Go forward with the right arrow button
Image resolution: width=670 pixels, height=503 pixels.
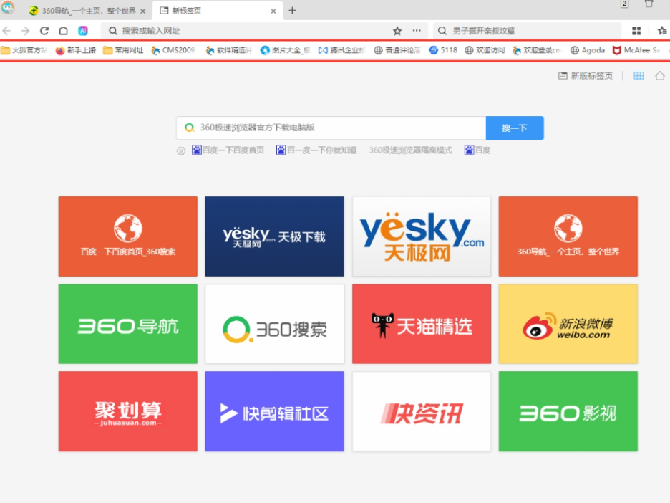[25, 31]
